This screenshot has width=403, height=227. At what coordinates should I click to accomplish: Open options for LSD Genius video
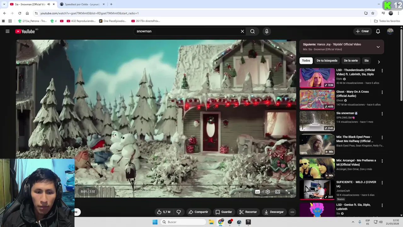point(382,205)
